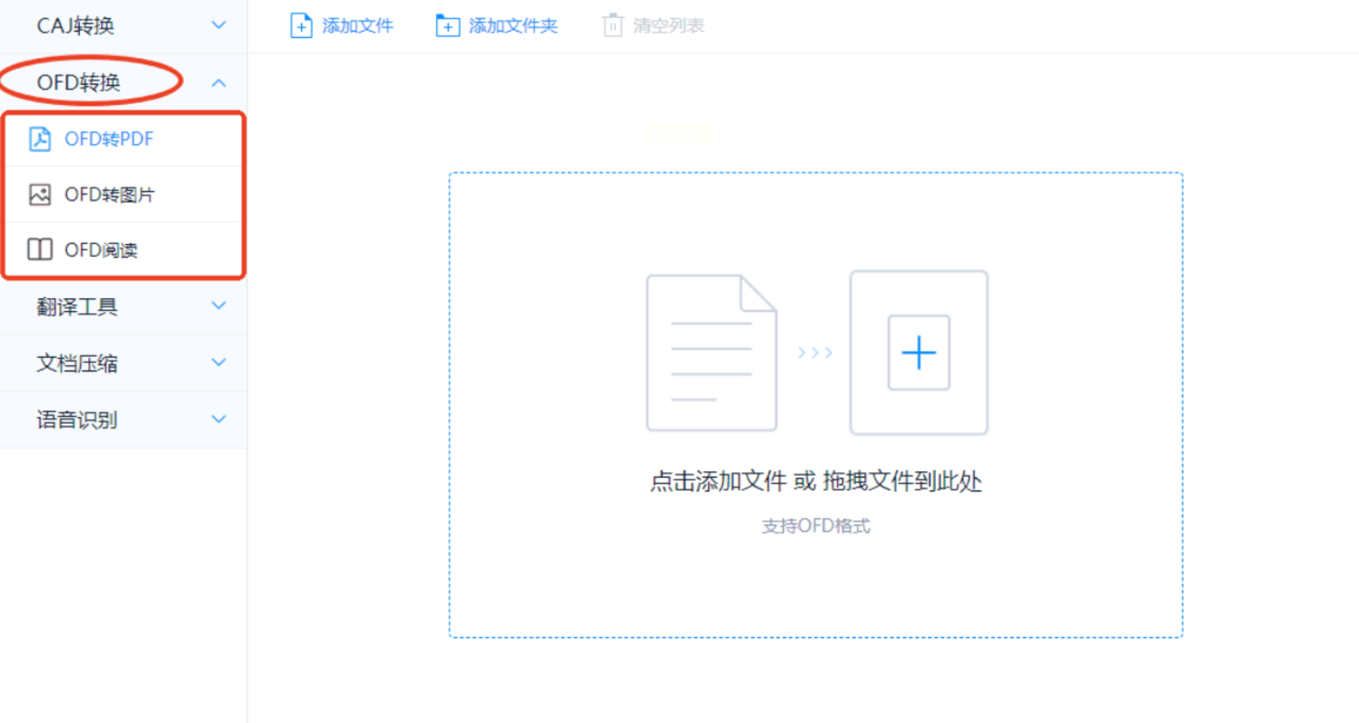Screen dimensions: 1359x723
Task: Open OFD阅读 menu item
Action: coord(101,250)
